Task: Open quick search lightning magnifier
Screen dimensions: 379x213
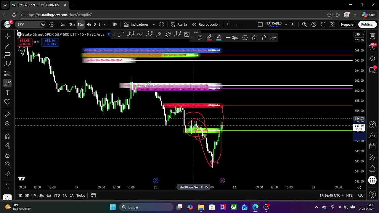Action: [304, 25]
